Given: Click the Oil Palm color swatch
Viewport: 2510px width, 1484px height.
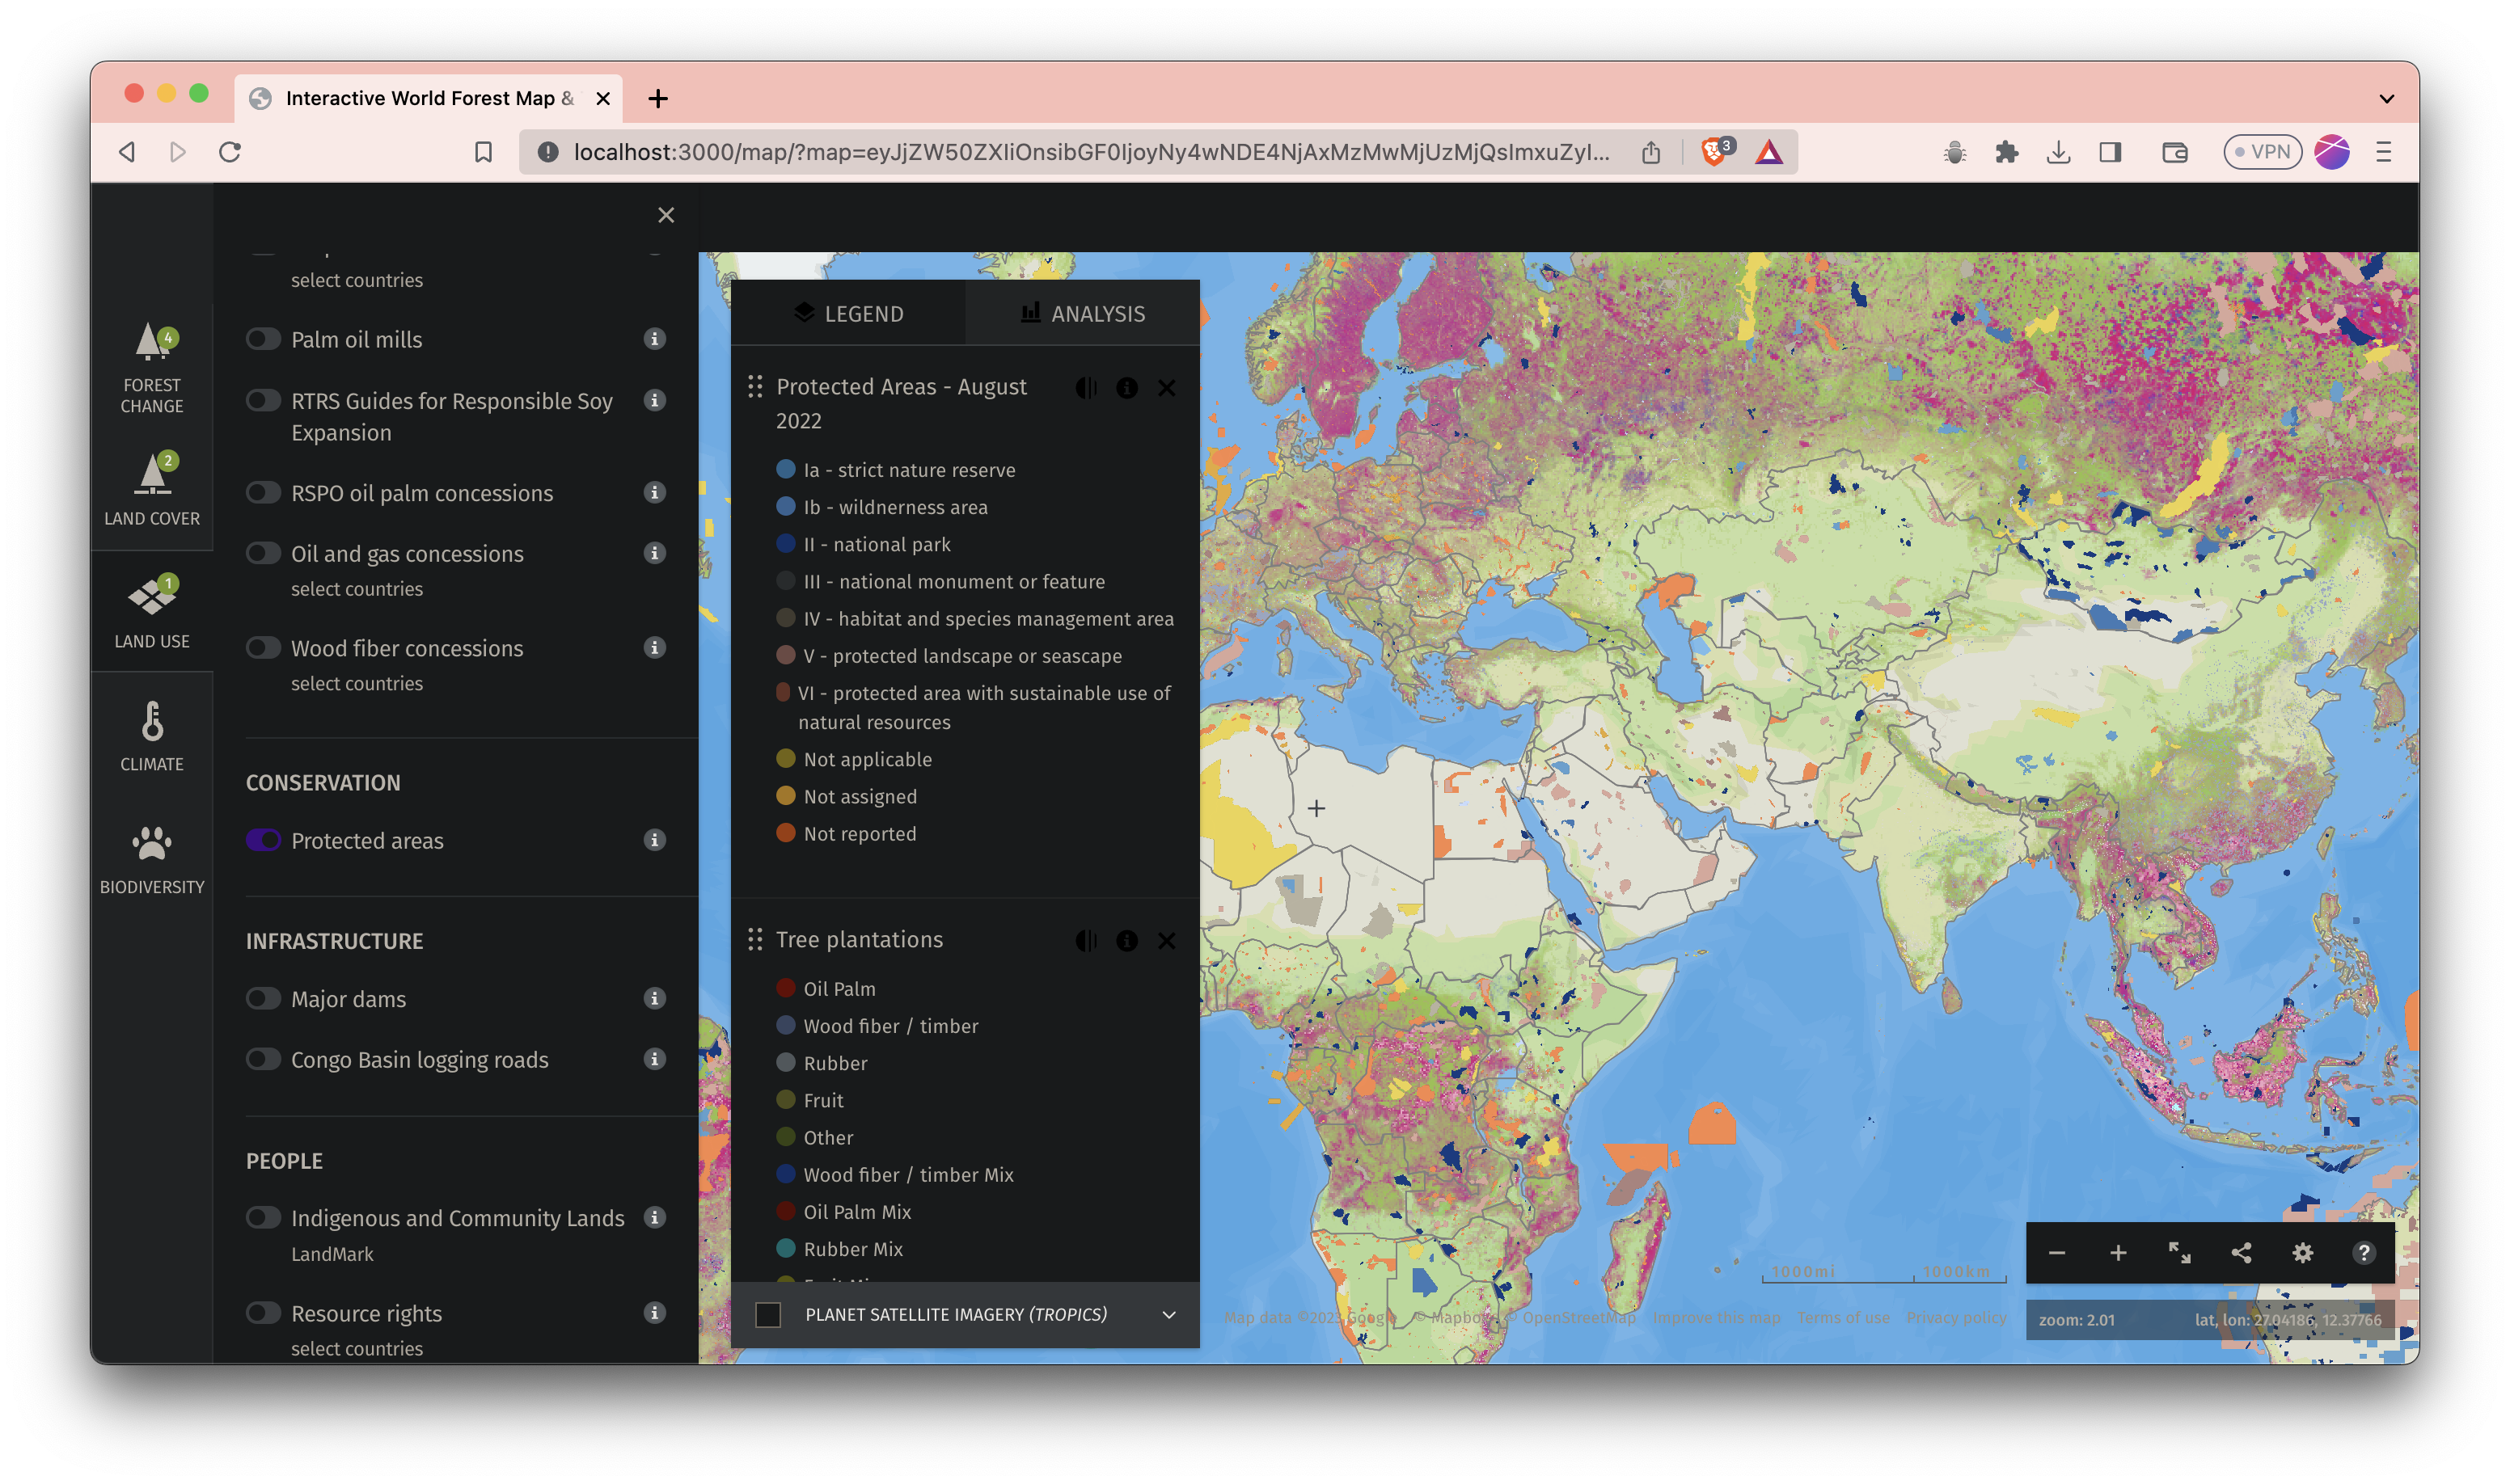Looking at the screenshot, I should pos(785,988).
